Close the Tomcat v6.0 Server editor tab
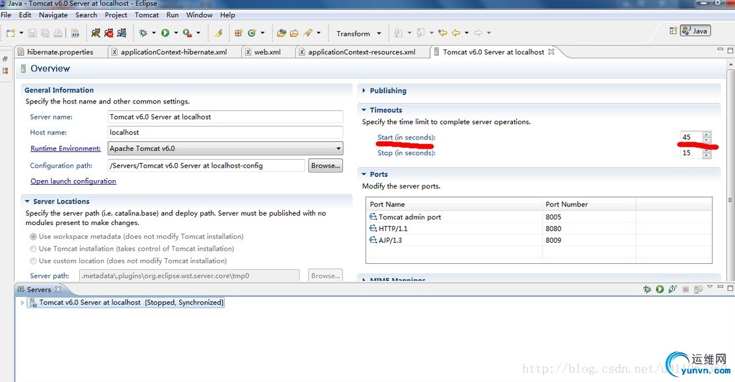This screenshot has height=382, width=735. pos(551,51)
